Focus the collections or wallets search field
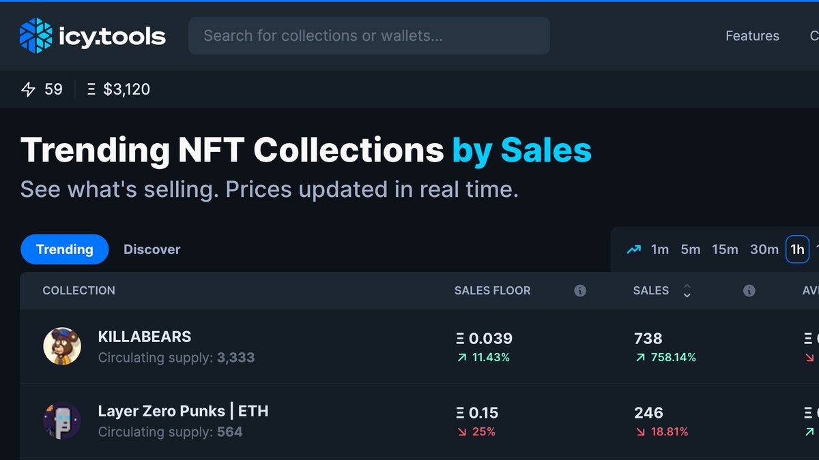Screen dimensions: 819x460 point(369,35)
